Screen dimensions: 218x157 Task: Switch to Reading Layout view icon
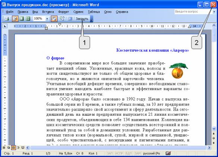pos(23,148)
